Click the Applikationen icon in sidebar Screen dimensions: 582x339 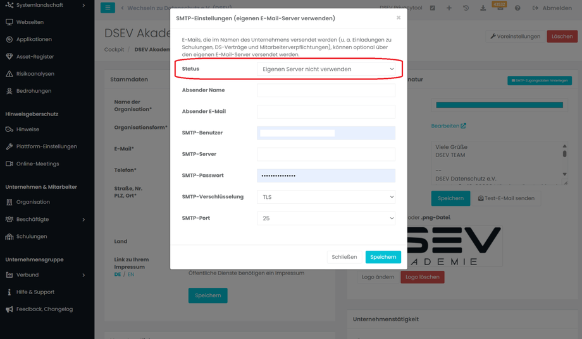point(9,39)
